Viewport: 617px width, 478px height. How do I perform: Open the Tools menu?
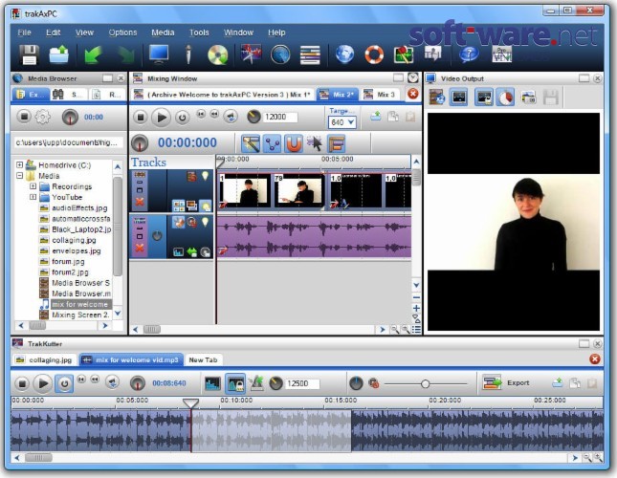pyautogui.click(x=199, y=33)
